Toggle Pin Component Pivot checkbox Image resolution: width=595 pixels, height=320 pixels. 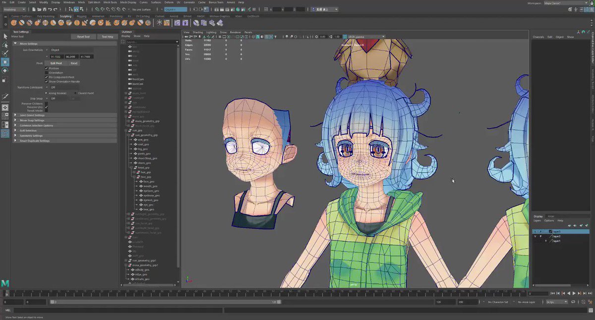[47, 77]
